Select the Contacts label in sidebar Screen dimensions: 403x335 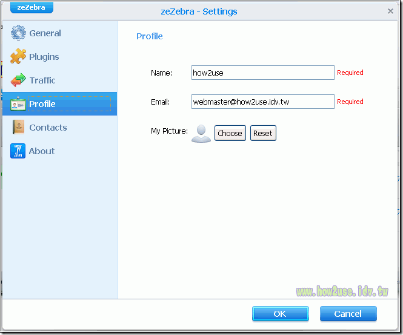(48, 128)
